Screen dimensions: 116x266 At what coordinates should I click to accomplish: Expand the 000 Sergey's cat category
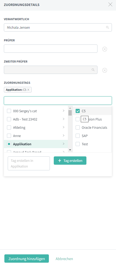(64, 111)
